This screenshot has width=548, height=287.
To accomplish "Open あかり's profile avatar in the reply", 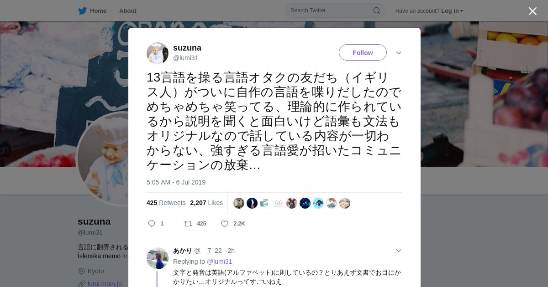I will 158,258.
